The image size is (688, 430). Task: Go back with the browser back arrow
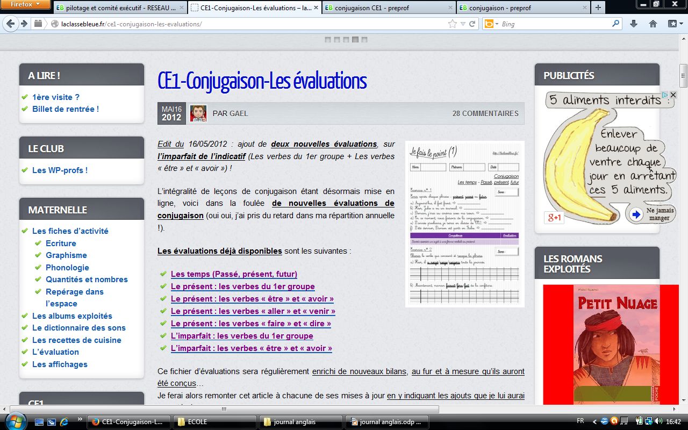(x=10, y=24)
